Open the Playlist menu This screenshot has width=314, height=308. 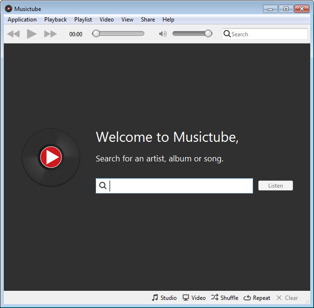pos(83,20)
